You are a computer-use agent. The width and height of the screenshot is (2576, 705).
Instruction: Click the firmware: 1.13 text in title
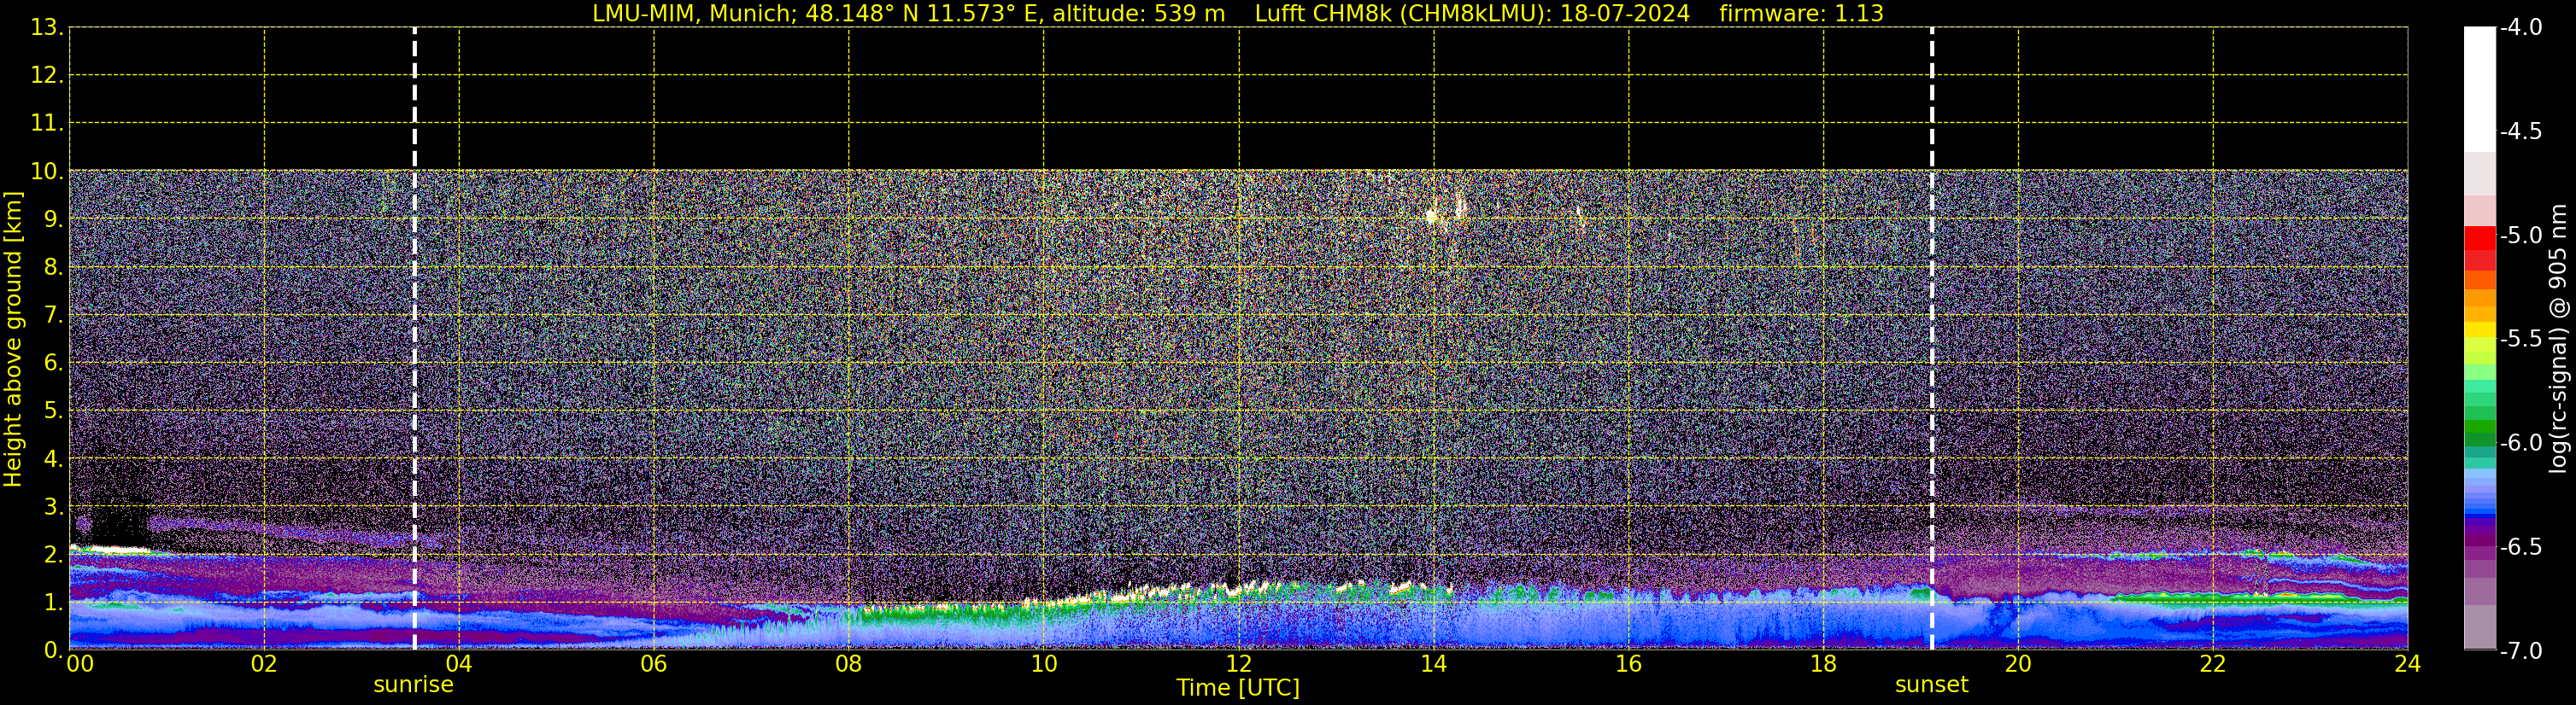point(1801,13)
